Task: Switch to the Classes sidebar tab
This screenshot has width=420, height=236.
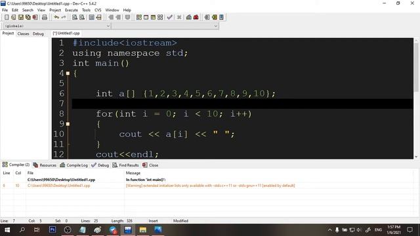Action: click(24, 33)
